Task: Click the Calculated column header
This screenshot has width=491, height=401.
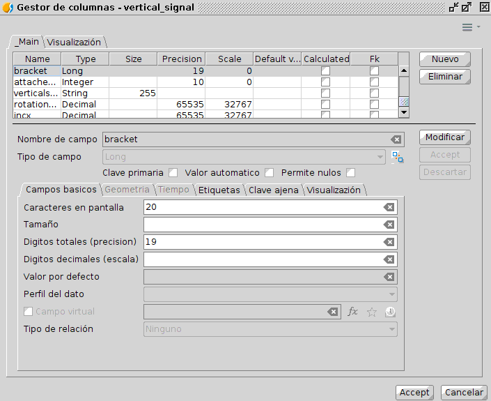Action: [x=326, y=59]
